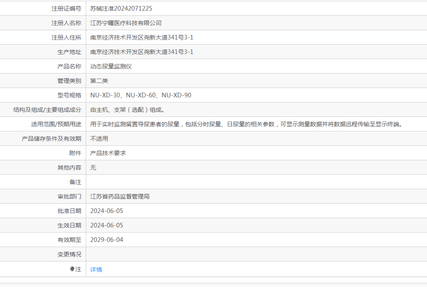Click the address value in 注册人住所 row
The image size is (427, 287).
(x=142, y=37)
